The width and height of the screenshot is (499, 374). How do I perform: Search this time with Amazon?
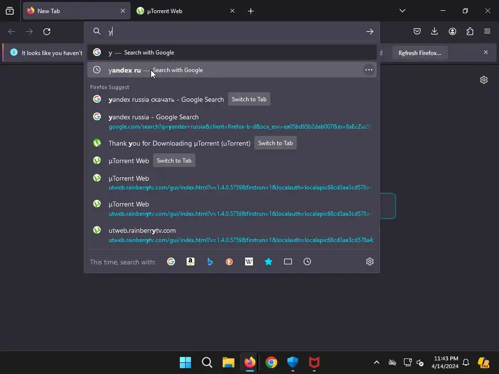coord(191,262)
